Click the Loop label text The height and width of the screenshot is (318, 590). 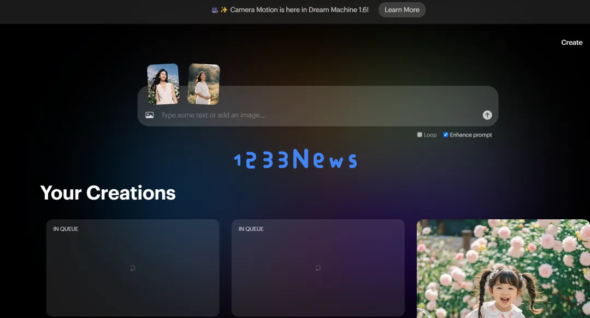(430, 135)
